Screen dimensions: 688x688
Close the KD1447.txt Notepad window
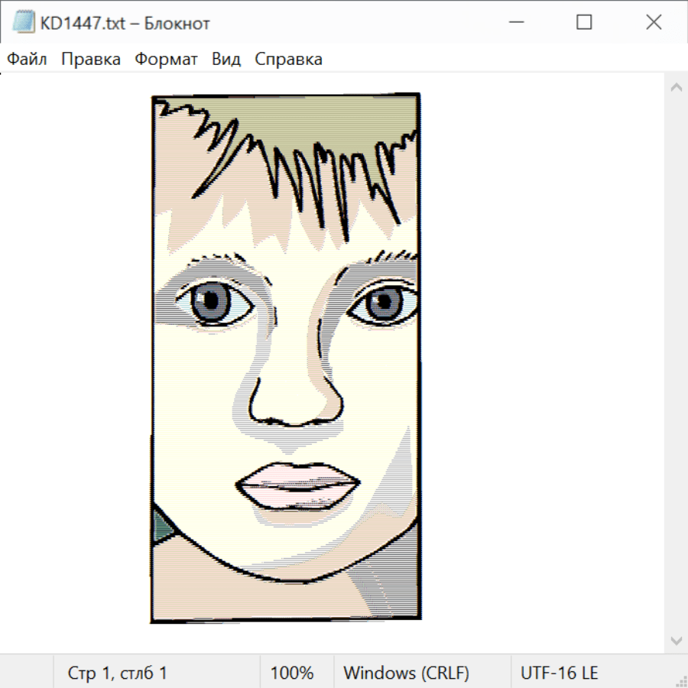click(x=654, y=23)
